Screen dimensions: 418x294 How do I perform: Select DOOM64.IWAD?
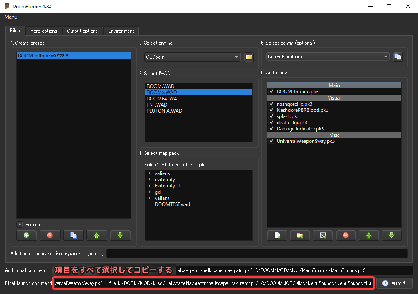pyautogui.click(x=199, y=98)
